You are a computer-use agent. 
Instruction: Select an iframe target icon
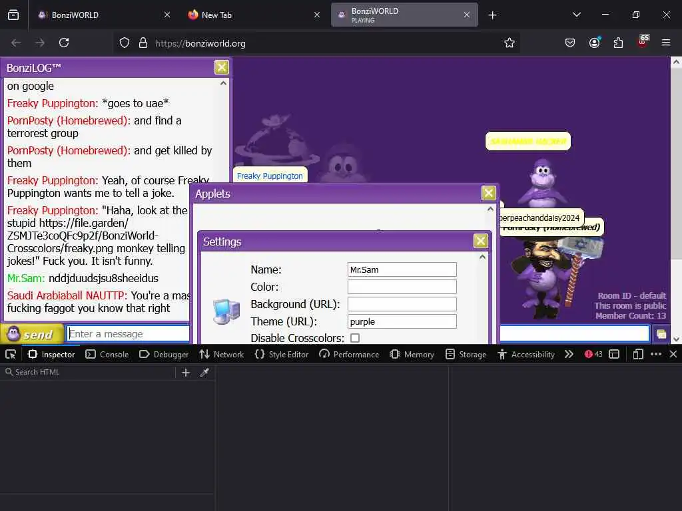point(614,354)
